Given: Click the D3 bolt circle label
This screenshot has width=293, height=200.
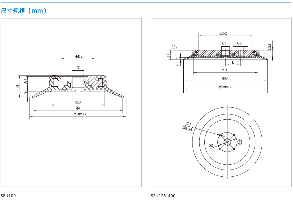Looking at the screenshot, I should (x=211, y=145).
